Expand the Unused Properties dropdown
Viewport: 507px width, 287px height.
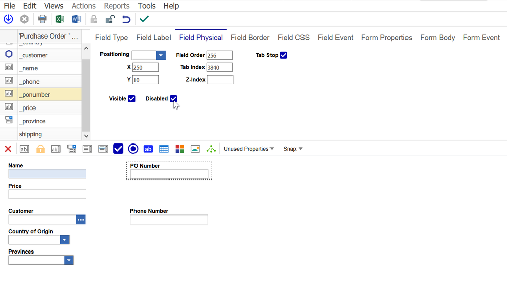pyautogui.click(x=249, y=149)
